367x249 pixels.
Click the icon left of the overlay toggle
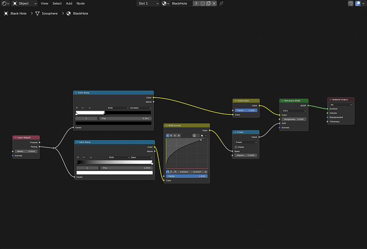coord(351,4)
